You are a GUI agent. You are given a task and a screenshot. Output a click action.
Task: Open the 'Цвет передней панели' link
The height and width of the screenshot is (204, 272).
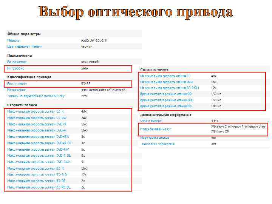pos(25,46)
